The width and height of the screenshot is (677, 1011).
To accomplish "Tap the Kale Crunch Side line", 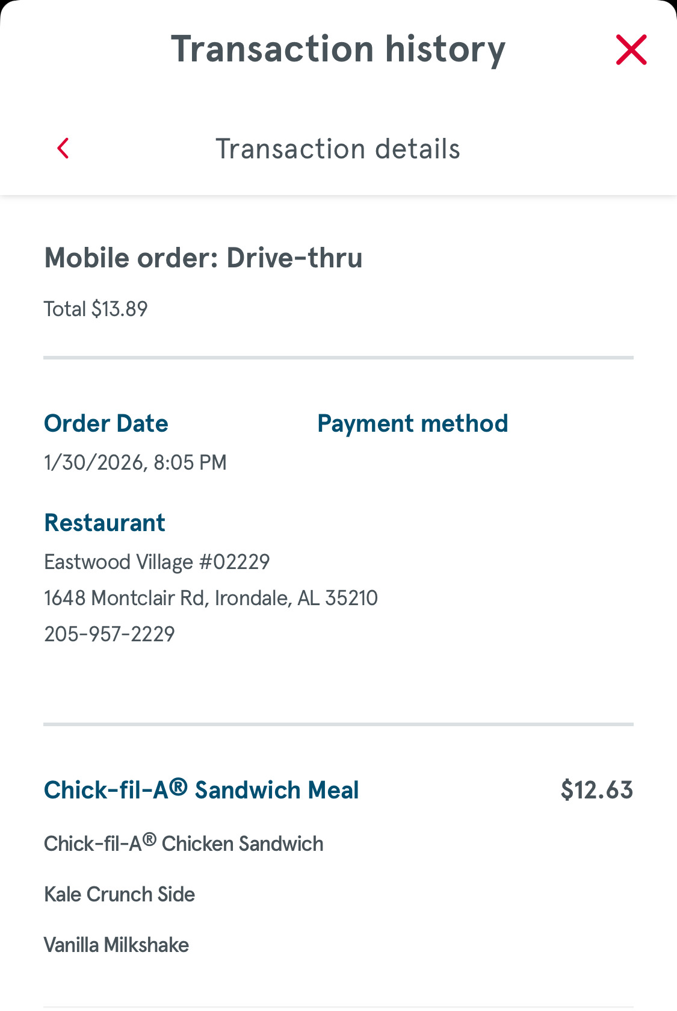I will tap(119, 894).
